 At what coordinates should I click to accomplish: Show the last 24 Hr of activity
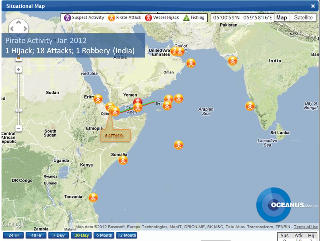click(x=13, y=235)
